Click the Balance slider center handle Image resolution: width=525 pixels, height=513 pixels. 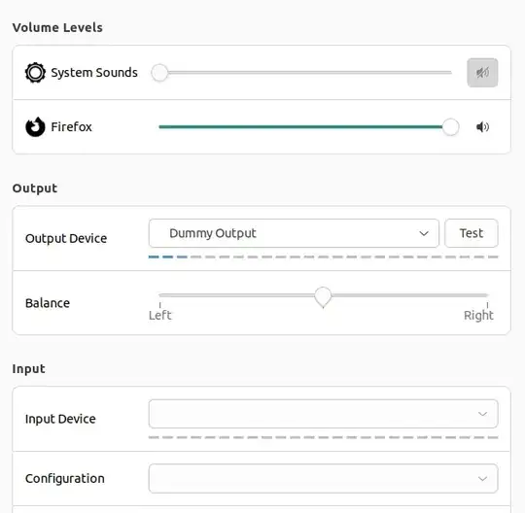323,297
